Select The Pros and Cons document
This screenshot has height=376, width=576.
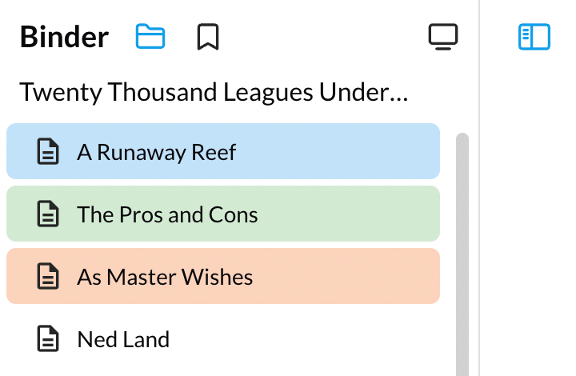(167, 214)
